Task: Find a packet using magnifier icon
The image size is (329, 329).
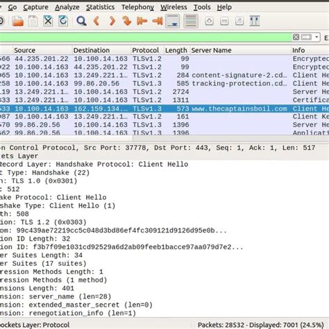Action: (x=81, y=21)
